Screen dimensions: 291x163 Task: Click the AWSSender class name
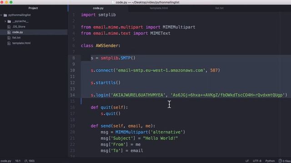click(x=107, y=46)
